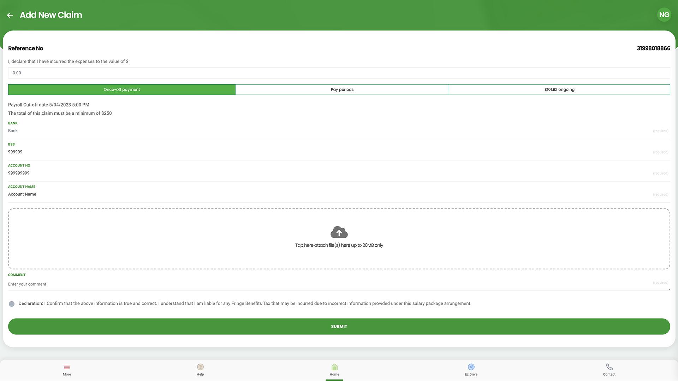The width and height of the screenshot is (678, 381).
Task: Select the Once-off payment option
Action: click(122, 90)
